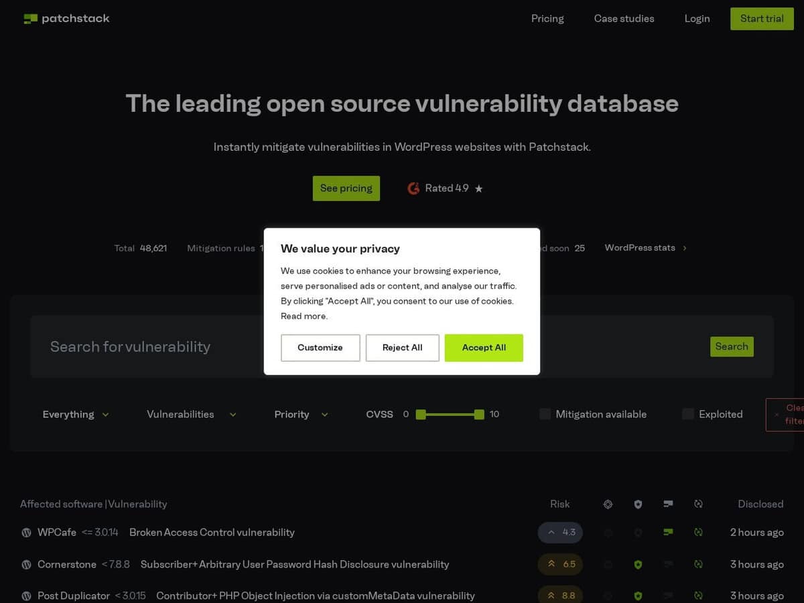Open the Post Duplicator PHP Object Injection entry
The width and height of the screenshot is (804, 603).
click(x=316, y=596)
